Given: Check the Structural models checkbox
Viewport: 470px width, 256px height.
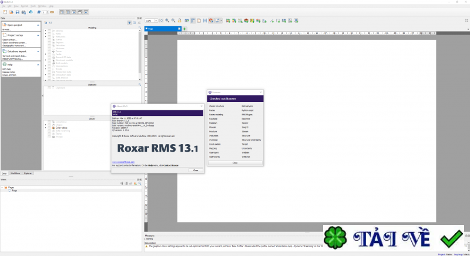Looking at the screenshot, I should [x=49, y=60].
